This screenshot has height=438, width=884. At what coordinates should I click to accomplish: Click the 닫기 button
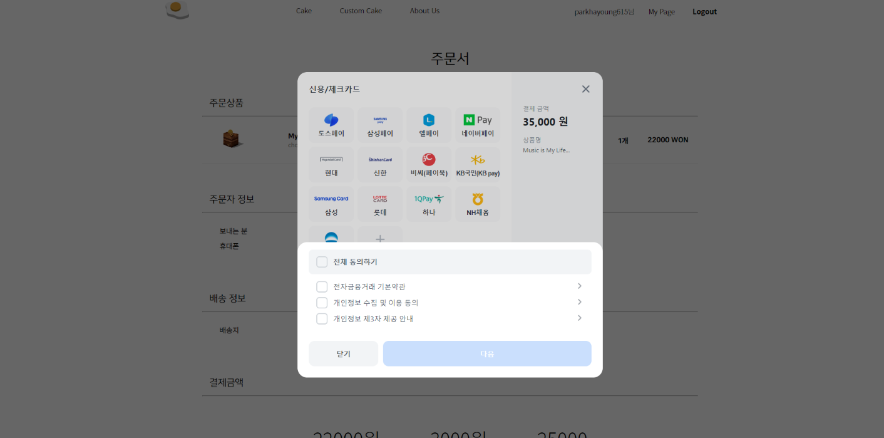point(343,353)
